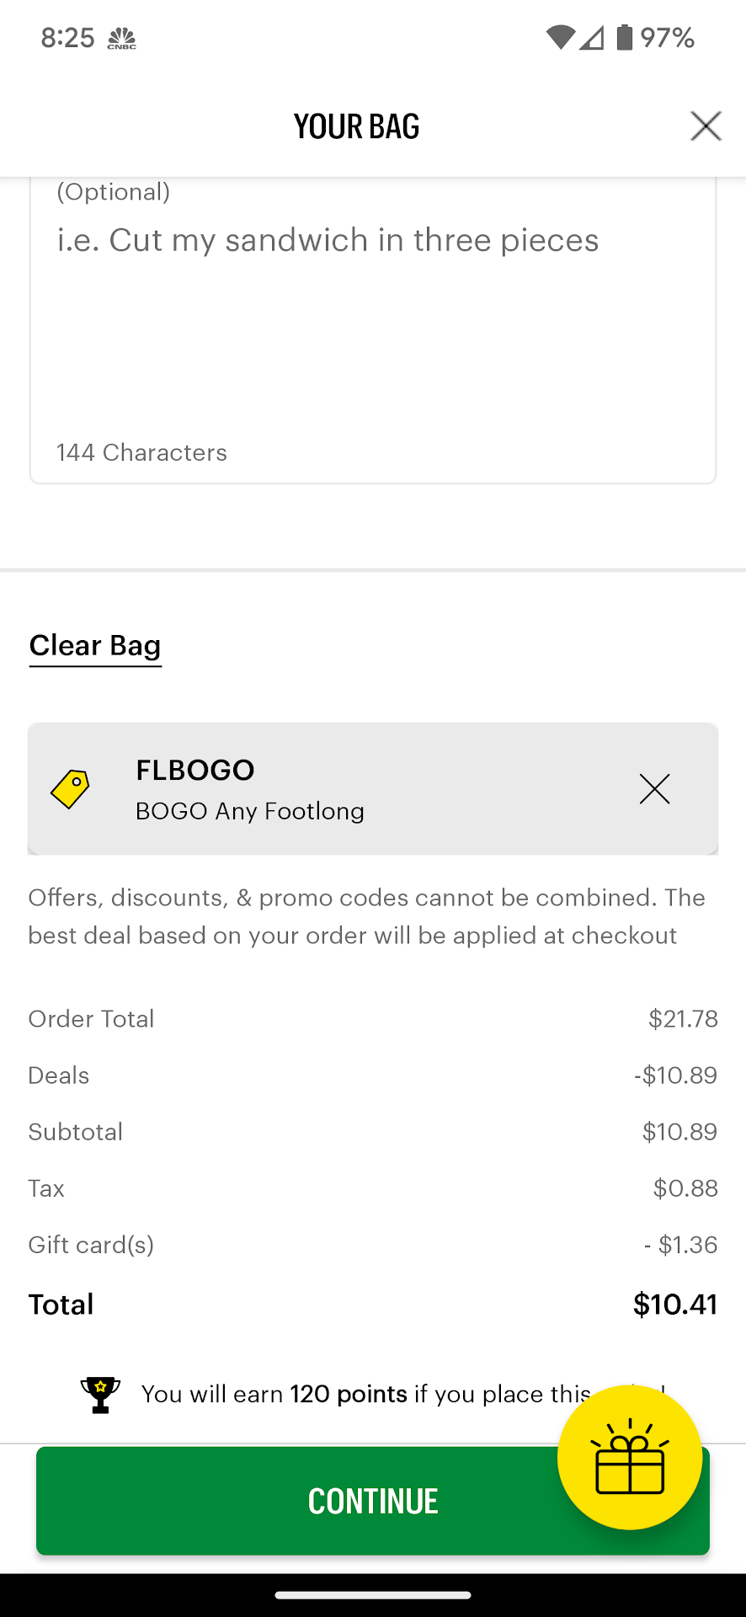
Task: Tap the cellular signal icon
Action: pyautogui.click(x=592, y=38)
